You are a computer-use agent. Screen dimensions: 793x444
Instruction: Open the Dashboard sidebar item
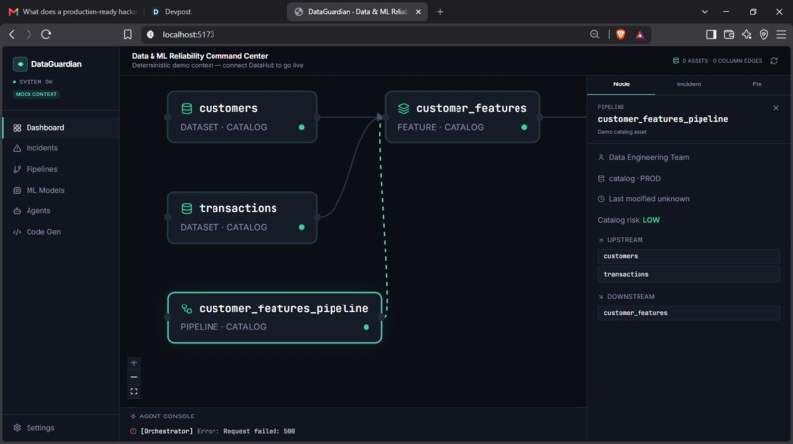[x=61, y=128]
